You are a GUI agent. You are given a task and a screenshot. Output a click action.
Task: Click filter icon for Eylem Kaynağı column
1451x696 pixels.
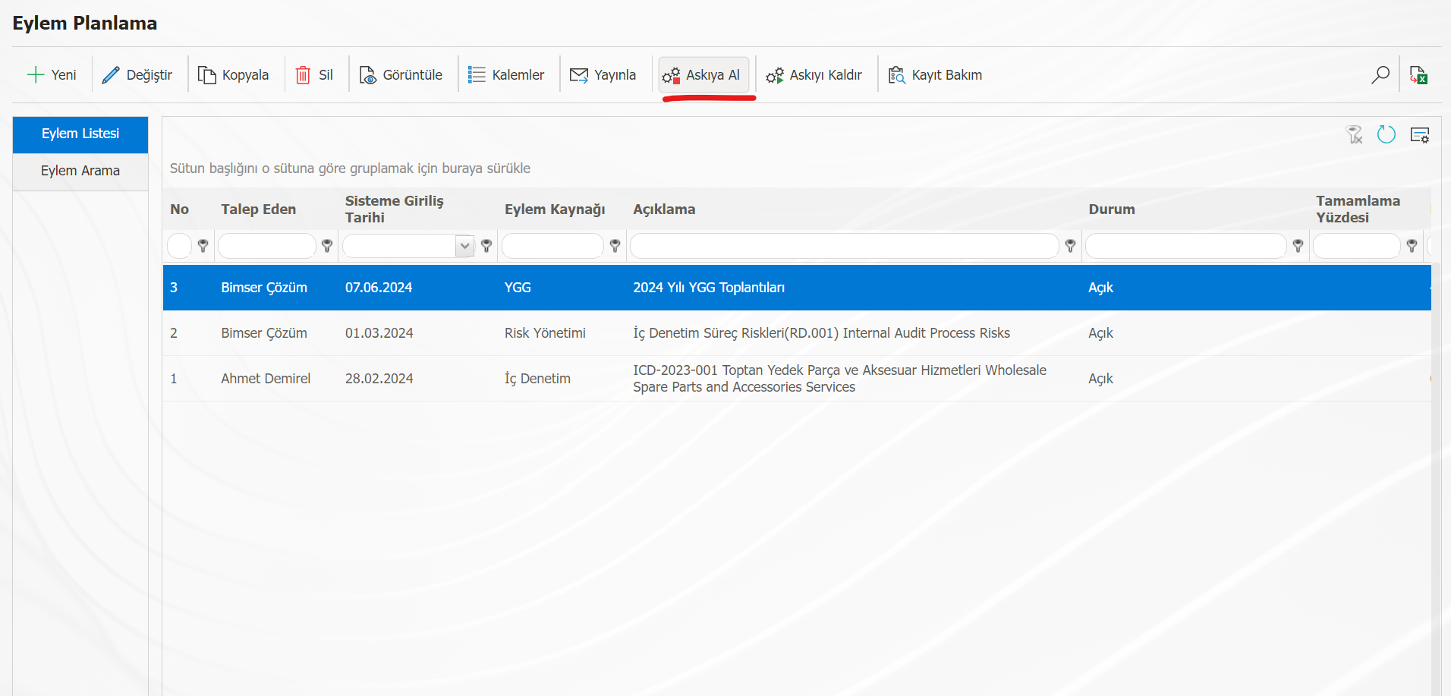[x=615, y=246]
